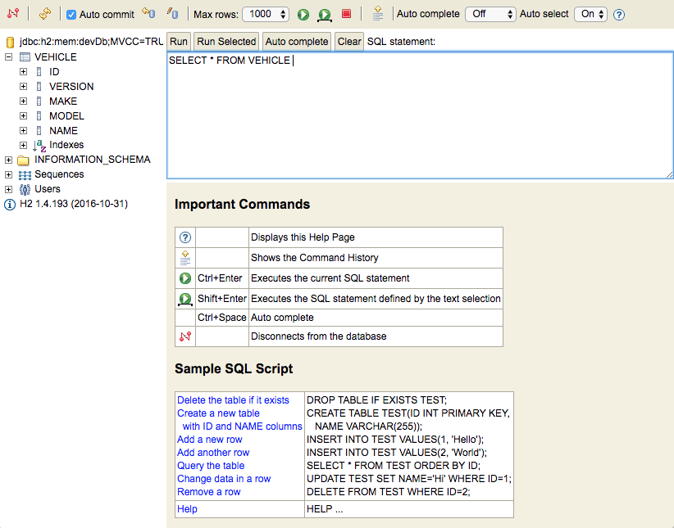Open the Auto select dropdown set to On
Image resolution: width=674 pixels, height=528 pixels.
click(590, 14)
